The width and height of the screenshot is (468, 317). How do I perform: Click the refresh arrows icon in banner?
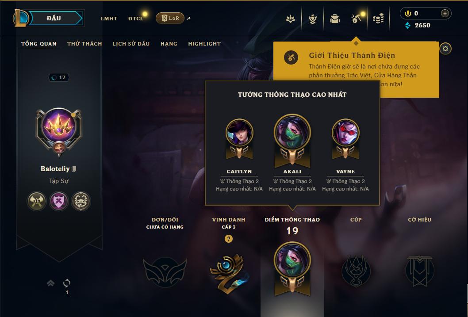click(67, 283)
